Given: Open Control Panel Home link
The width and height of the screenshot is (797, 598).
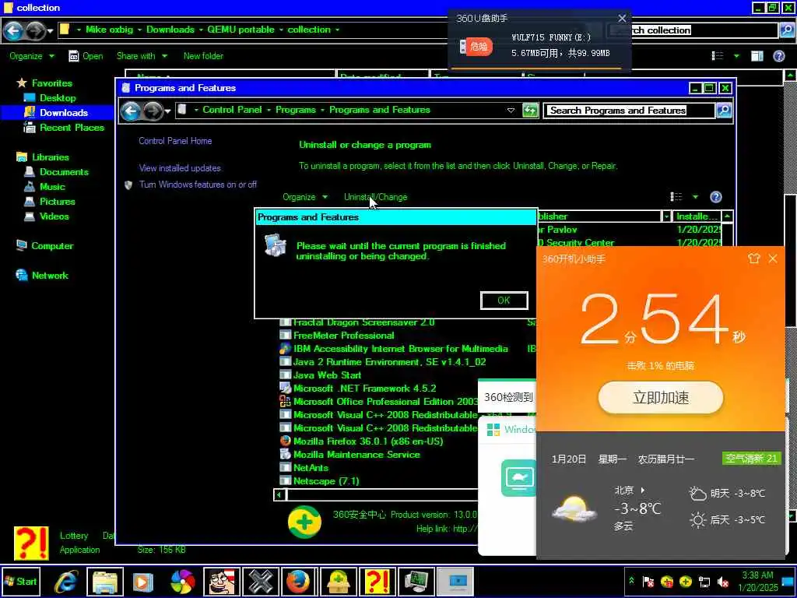Looking at the screenshot, I should tap(175, 141).
